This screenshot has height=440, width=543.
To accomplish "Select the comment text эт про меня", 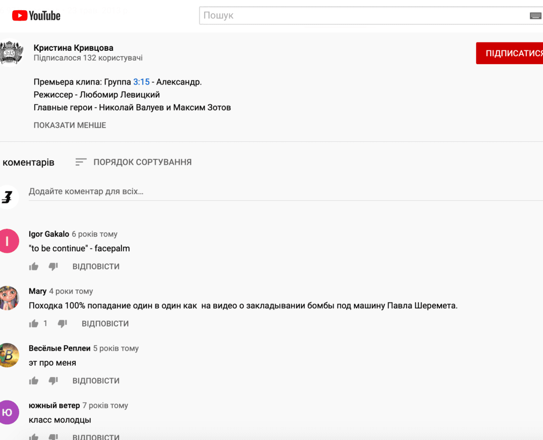I will pos(52,363).
